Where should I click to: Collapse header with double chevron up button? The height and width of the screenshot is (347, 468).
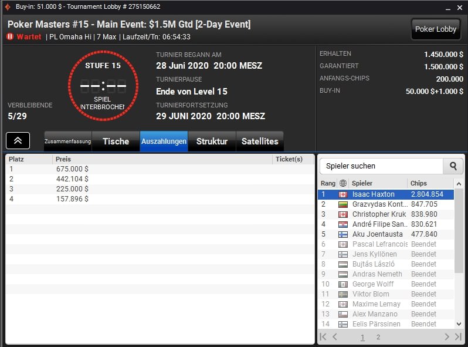(18, 140)
